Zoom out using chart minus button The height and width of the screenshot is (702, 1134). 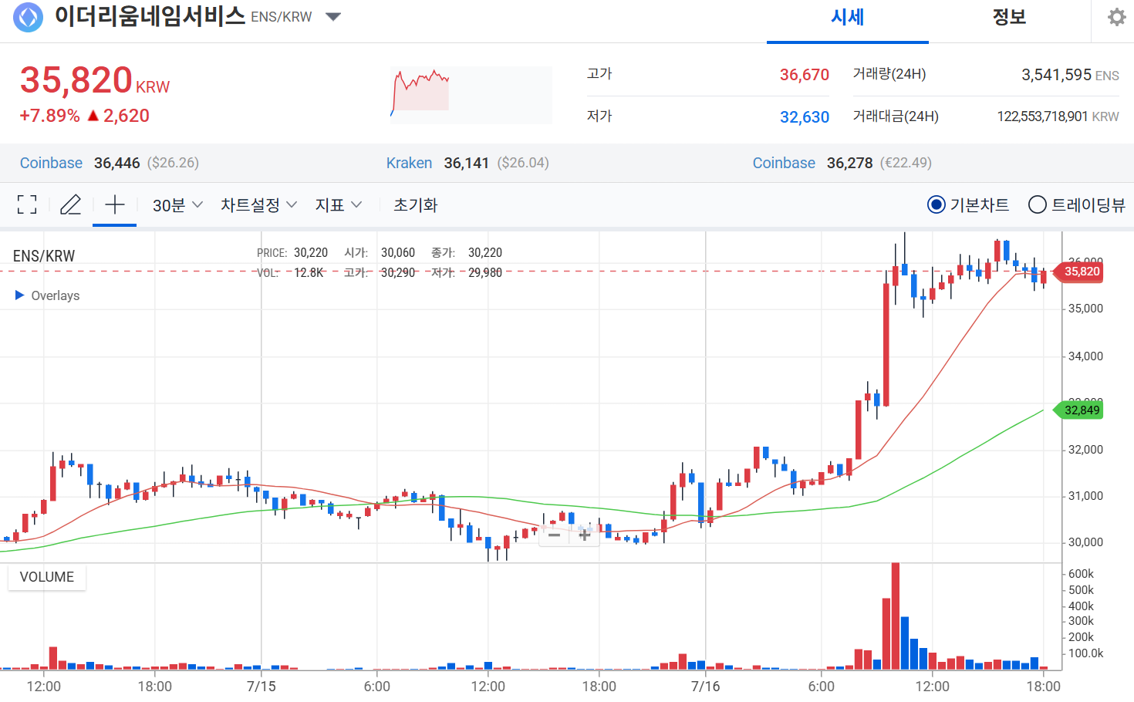(554, 535)
